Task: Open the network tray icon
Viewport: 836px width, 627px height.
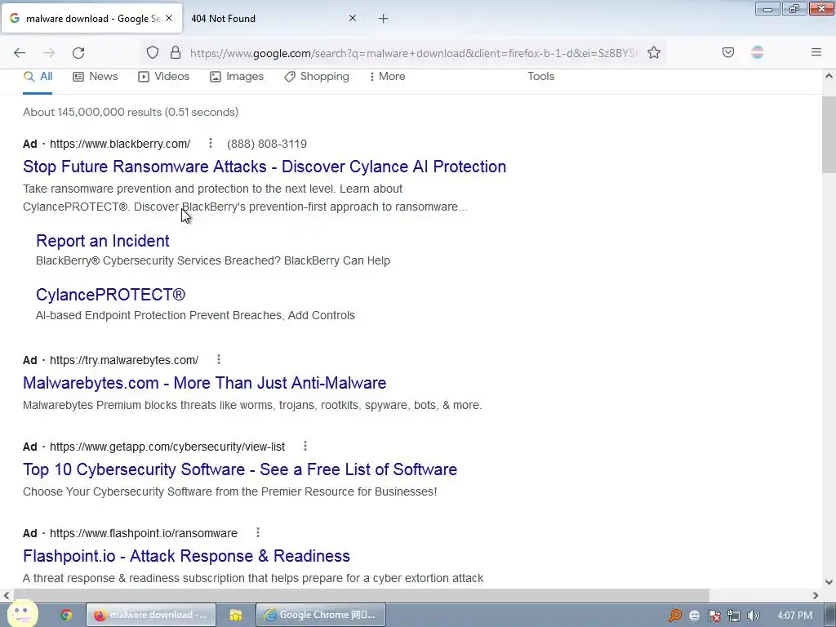Action: (734, 616)
